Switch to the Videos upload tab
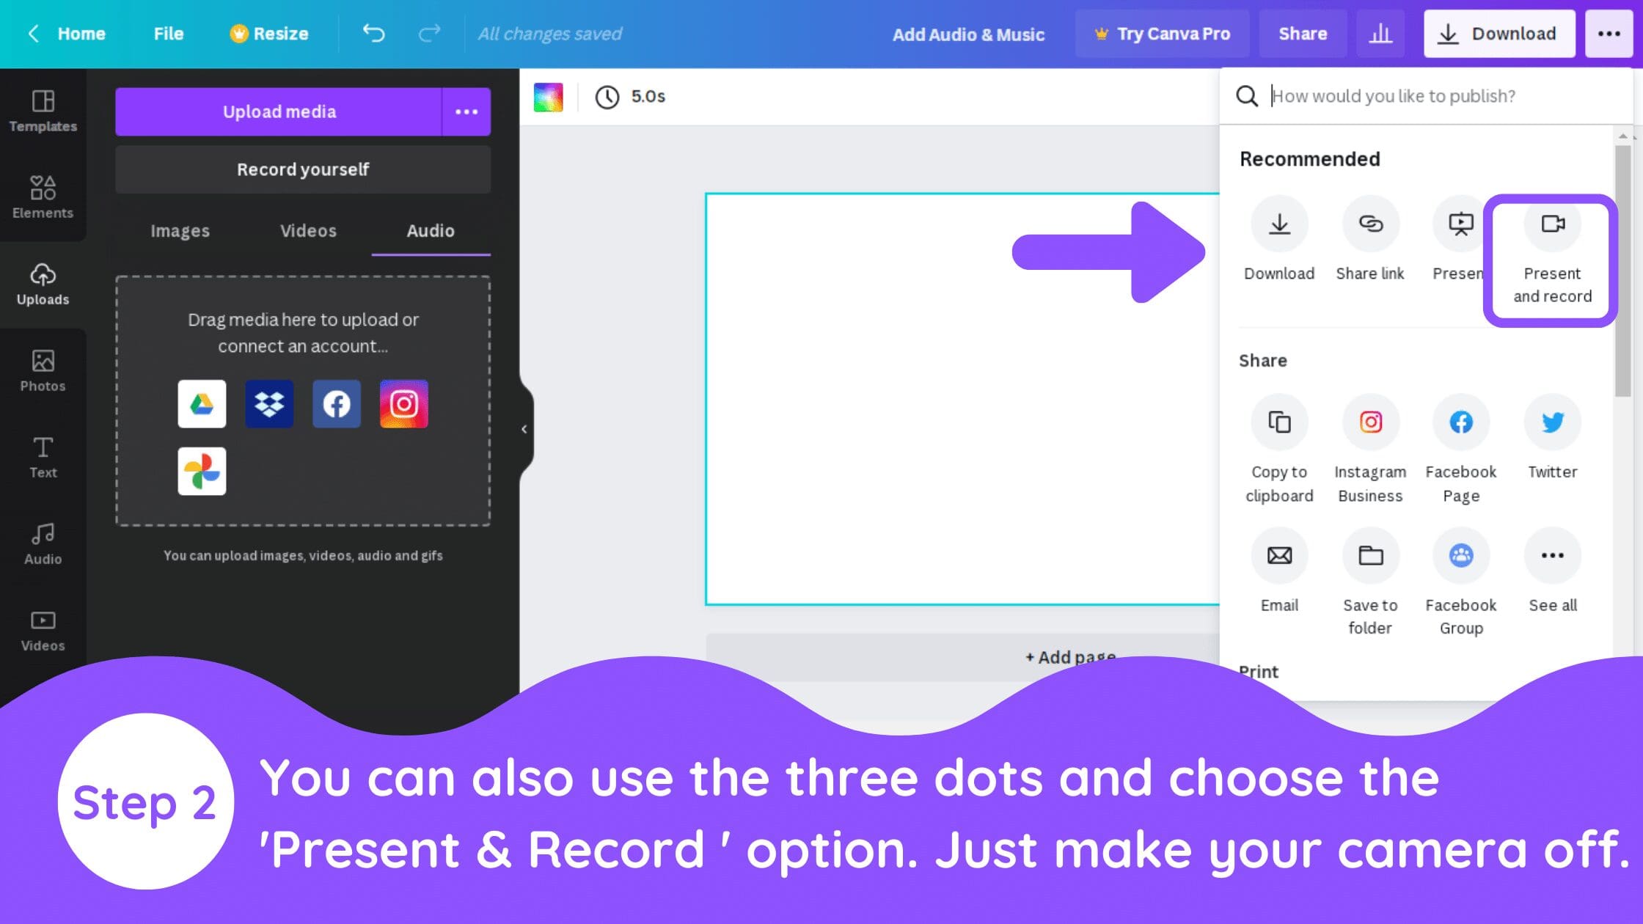 point(308,230)
